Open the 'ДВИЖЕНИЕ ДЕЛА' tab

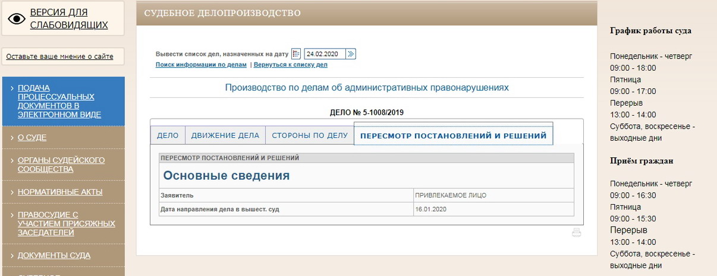pyautogui.click(x=225, y=135)
